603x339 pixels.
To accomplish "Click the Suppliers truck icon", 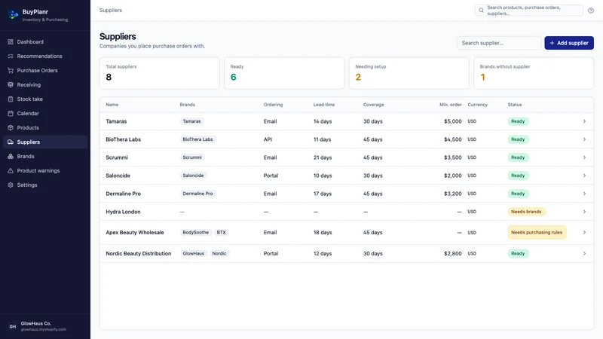I will tap(11, 142).
